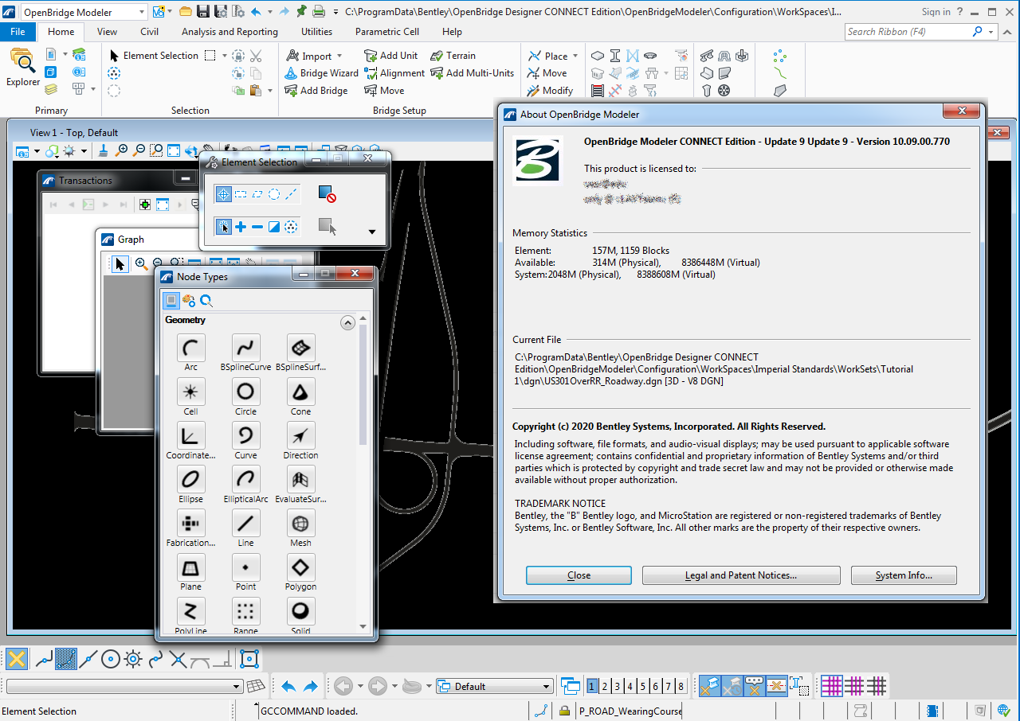Open the Explorer tool in ribbon

22,68
